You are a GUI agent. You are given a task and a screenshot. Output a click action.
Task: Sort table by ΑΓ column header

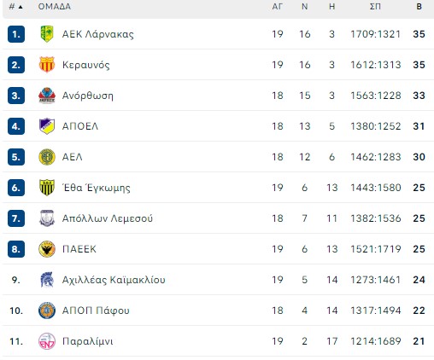coord(277,7)
